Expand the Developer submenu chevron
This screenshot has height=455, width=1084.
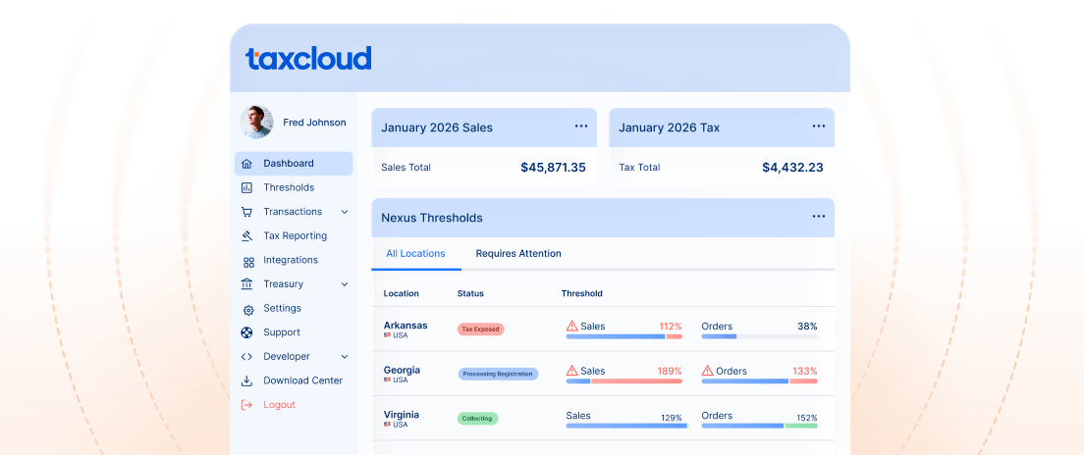(345, 357)
